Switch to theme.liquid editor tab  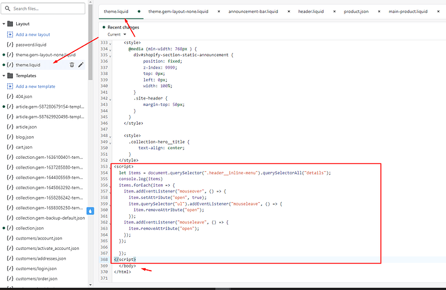[116, 12]
